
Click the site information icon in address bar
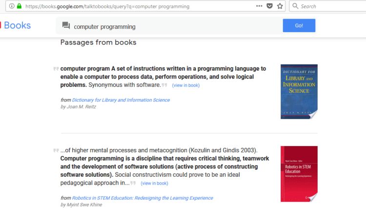12,6
